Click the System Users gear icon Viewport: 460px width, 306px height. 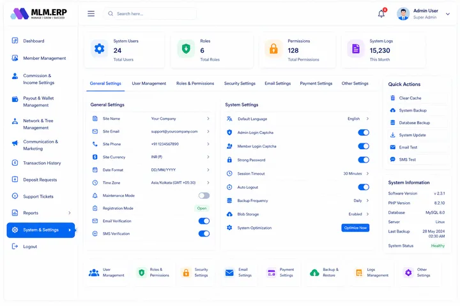[99, 48]
